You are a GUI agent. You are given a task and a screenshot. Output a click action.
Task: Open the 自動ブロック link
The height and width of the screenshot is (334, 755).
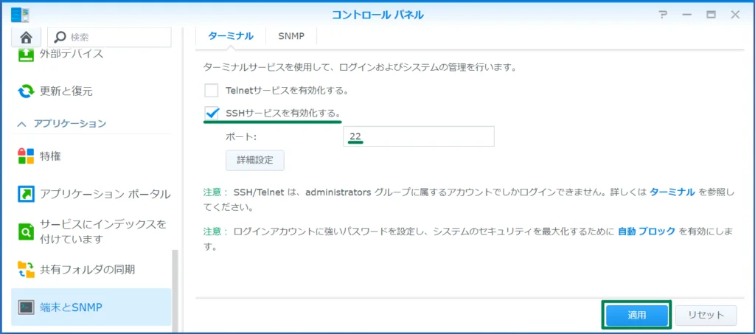tap(646, 231)
